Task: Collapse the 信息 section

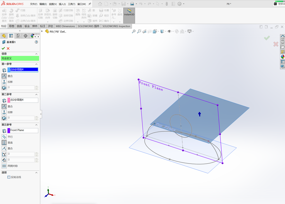Action: (x=36, y=54)
